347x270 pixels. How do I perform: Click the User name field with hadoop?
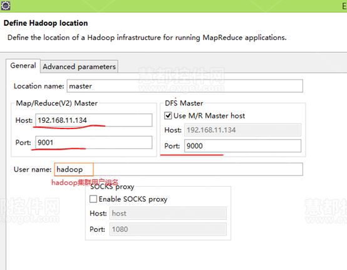tap(179, 169)
